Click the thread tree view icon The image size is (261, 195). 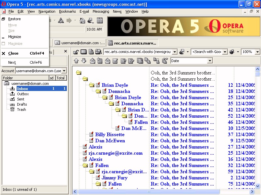tap(156, 61)
